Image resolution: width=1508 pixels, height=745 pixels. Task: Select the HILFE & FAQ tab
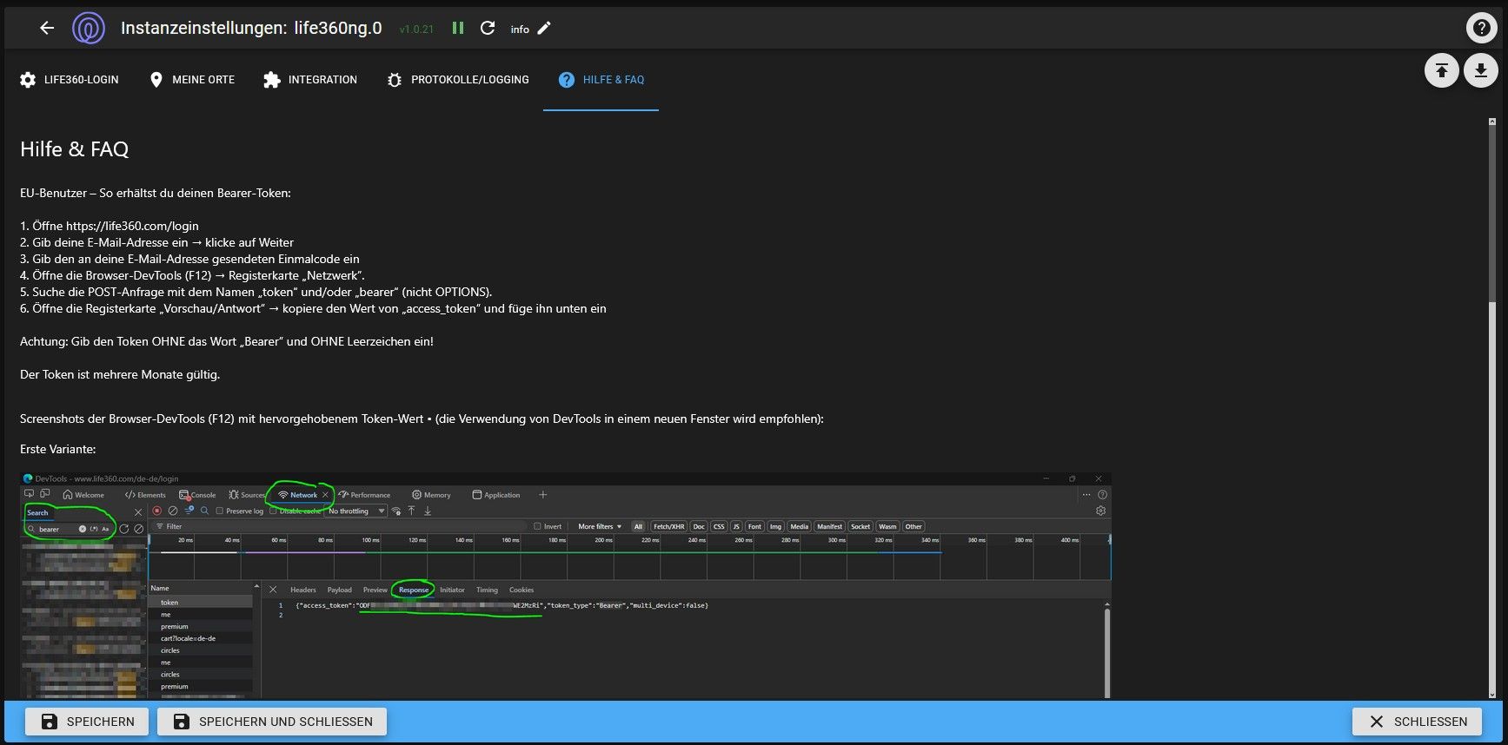pyautogui.click(x=601, y=80)
